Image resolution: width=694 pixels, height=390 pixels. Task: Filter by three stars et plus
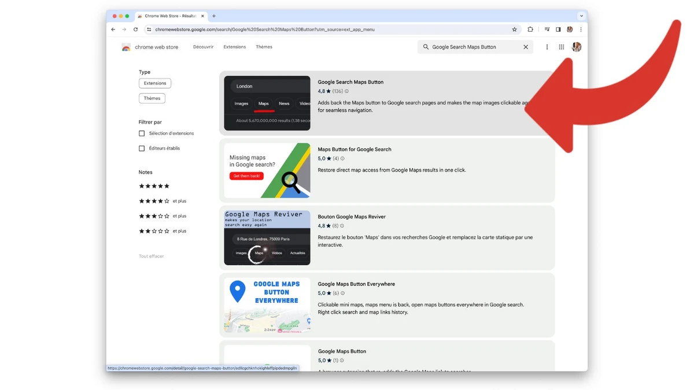pos(163,216)
